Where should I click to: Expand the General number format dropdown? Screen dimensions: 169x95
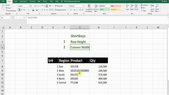(83, 6)
